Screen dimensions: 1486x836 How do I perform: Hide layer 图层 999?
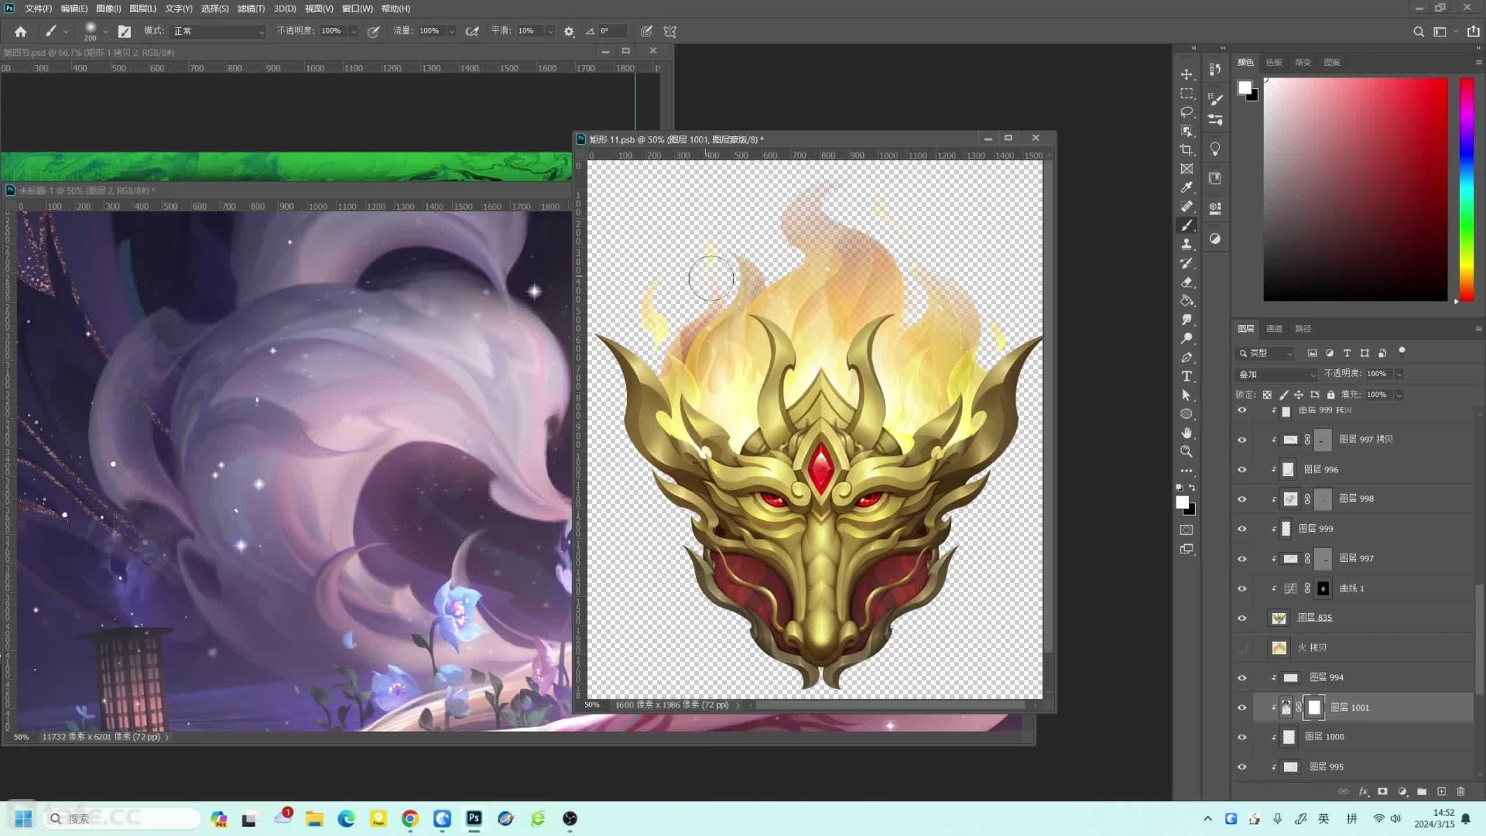tap(1242, 529)
